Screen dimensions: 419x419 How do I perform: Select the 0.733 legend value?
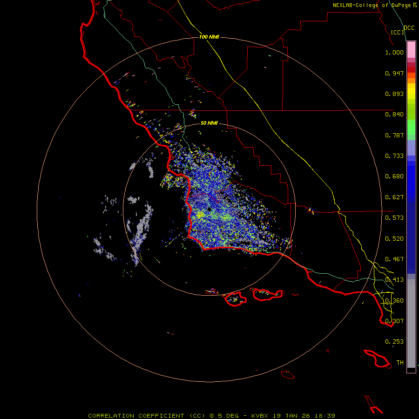pos(394,156)
